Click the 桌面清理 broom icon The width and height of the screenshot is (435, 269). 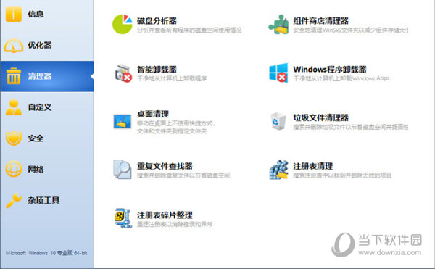[x=123, y=122]
